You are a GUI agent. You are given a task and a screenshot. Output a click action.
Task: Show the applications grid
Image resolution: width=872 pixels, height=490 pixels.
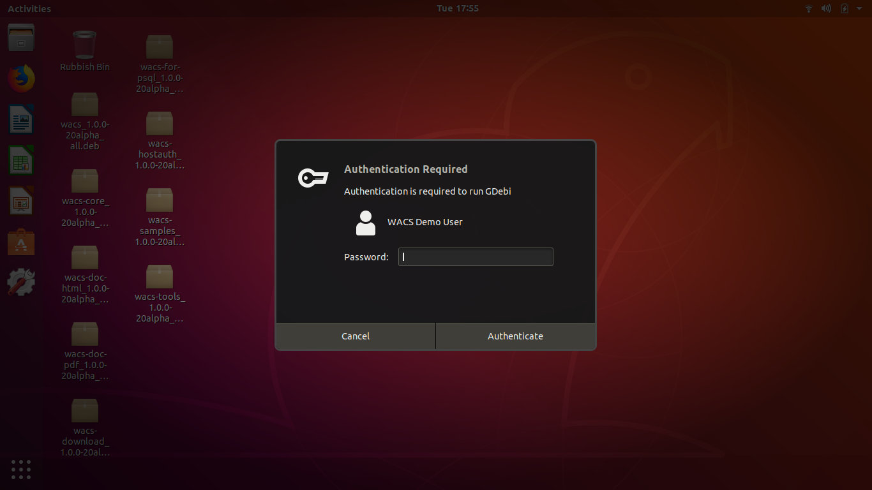tap(21, 469)
